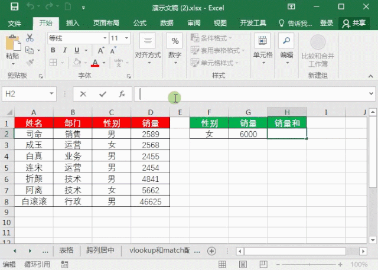378x270 pixels.
Task: Switch to Page Break Preview icon
Action: tap(263, 265)
